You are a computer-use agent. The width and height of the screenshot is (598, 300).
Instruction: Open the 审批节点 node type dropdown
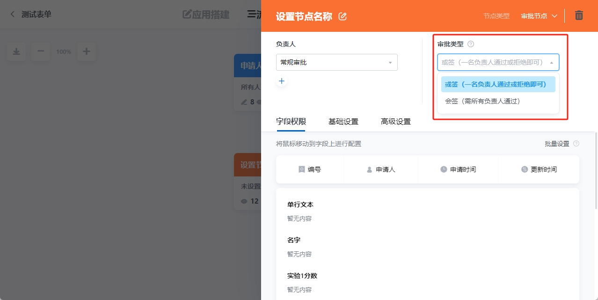pos(539,16)
